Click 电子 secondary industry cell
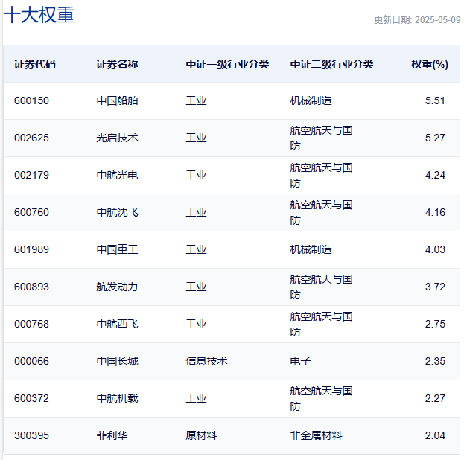Screen dimensions: 464x460 point(301,361)
